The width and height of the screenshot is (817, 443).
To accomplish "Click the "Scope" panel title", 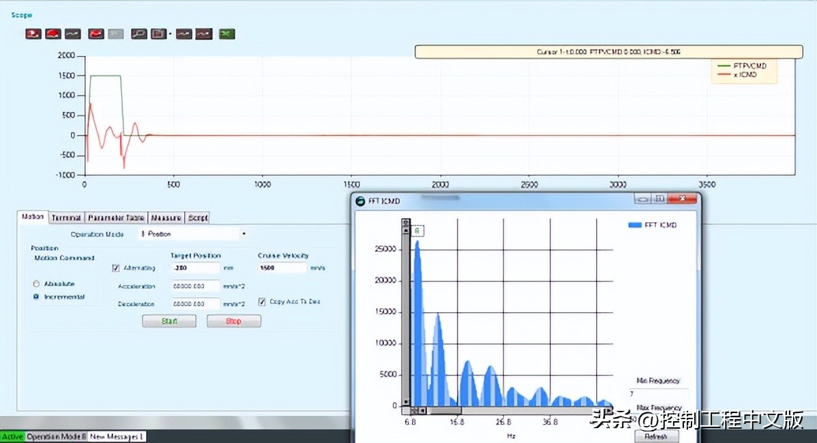I will coord(21,15).
